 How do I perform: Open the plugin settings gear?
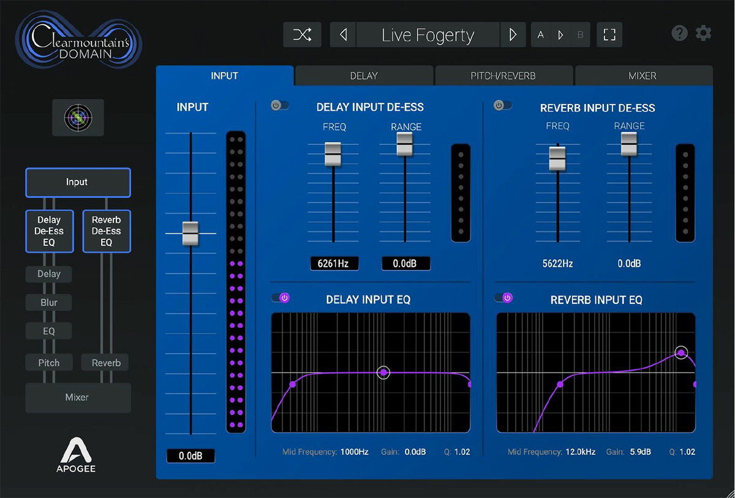703,33
